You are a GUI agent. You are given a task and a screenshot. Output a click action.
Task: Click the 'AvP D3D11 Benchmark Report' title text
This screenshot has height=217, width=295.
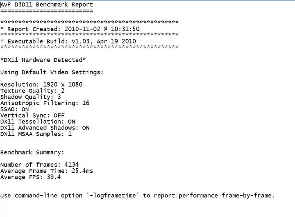tap(46, 5)
